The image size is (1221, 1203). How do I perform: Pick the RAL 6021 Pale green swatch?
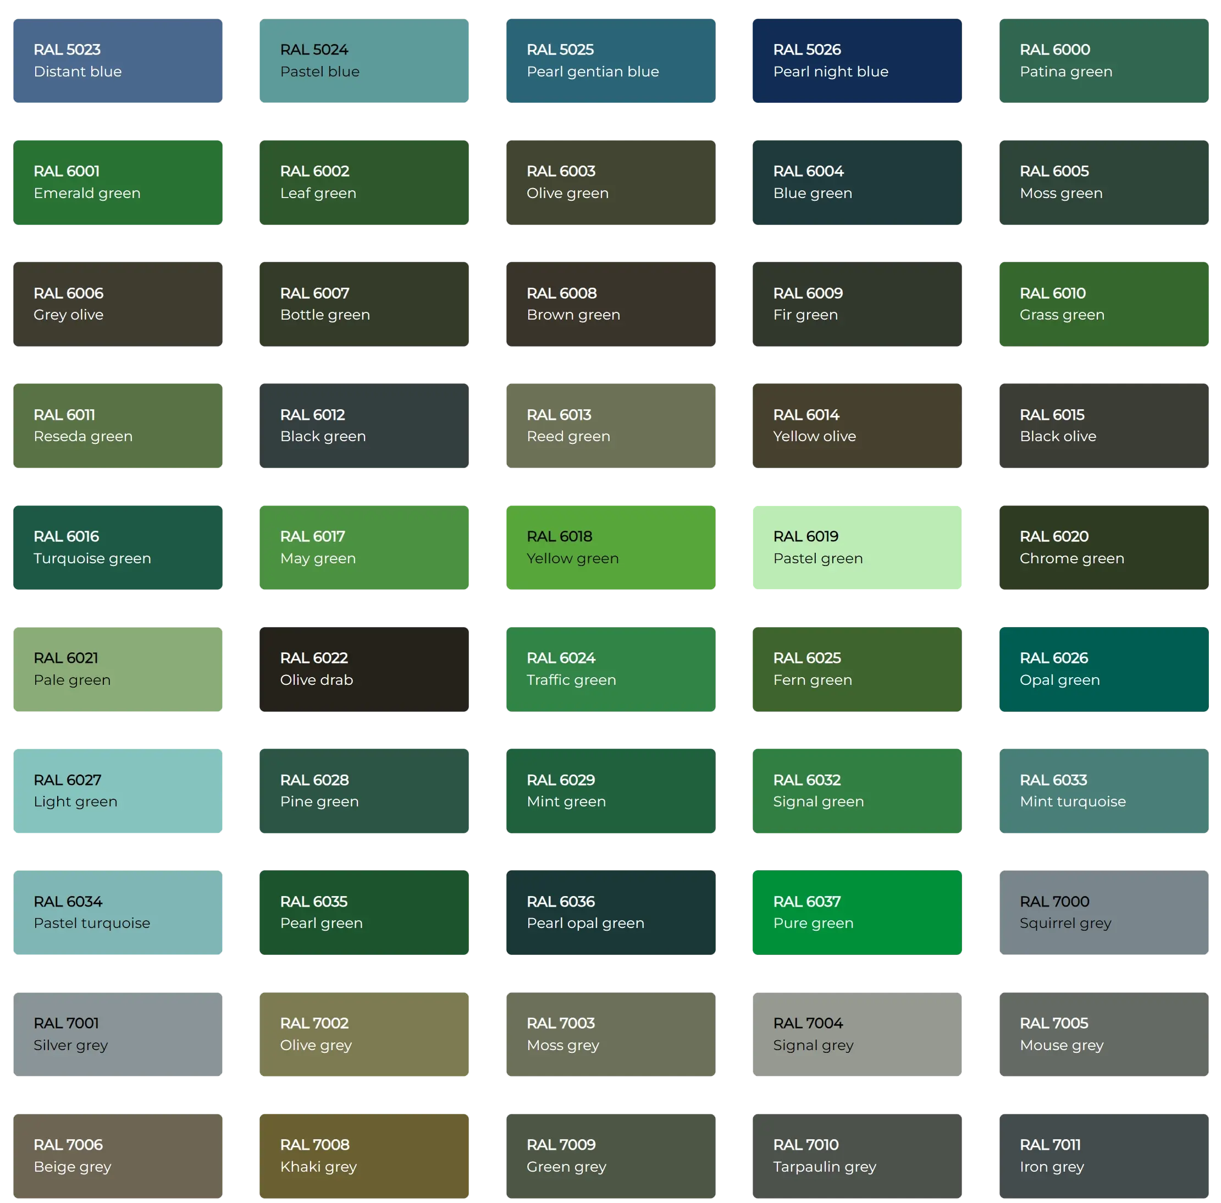[118, 668]
